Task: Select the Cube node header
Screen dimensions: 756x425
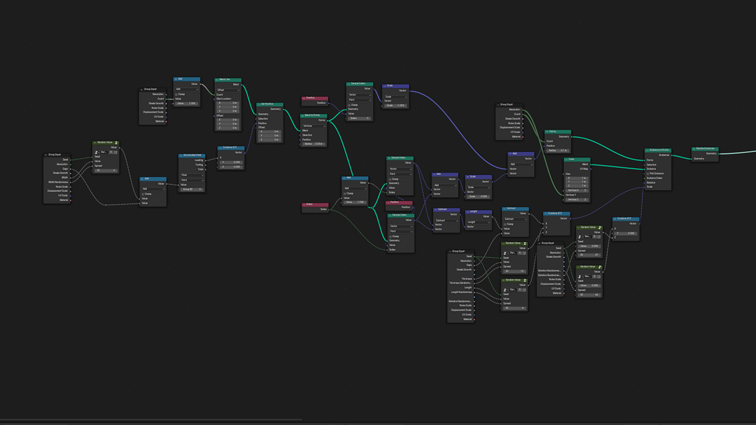Action: pos(577,159)
